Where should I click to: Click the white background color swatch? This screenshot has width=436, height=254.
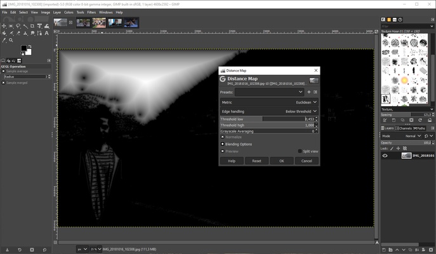click(x=29, y=52)
